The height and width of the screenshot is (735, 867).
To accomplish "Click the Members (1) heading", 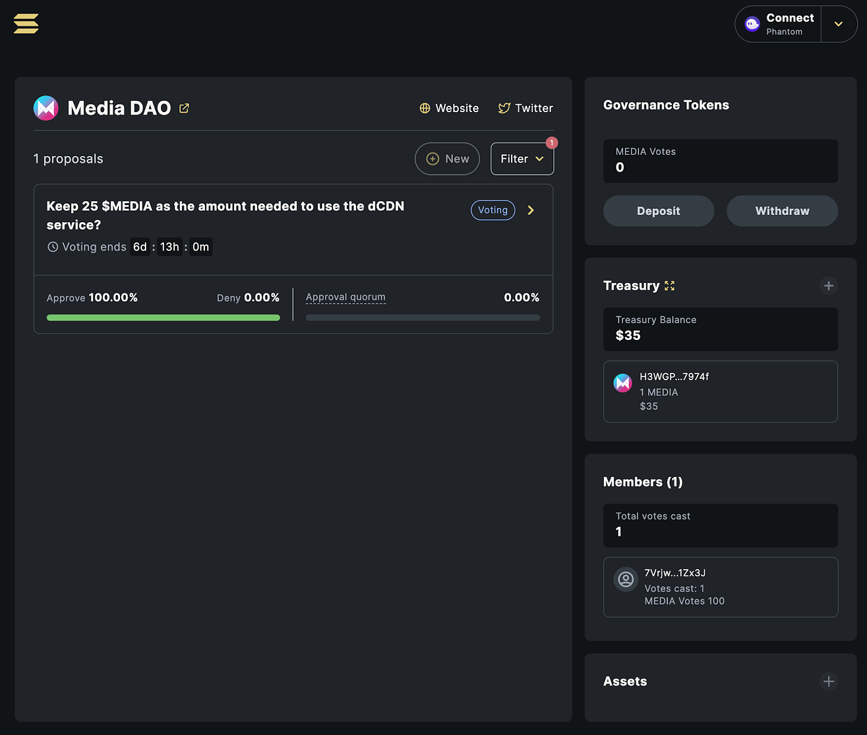I will [643, 482].
